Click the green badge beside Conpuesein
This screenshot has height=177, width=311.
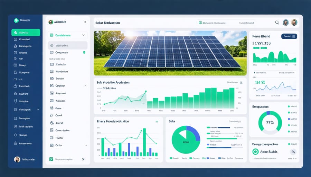[84, 52]
